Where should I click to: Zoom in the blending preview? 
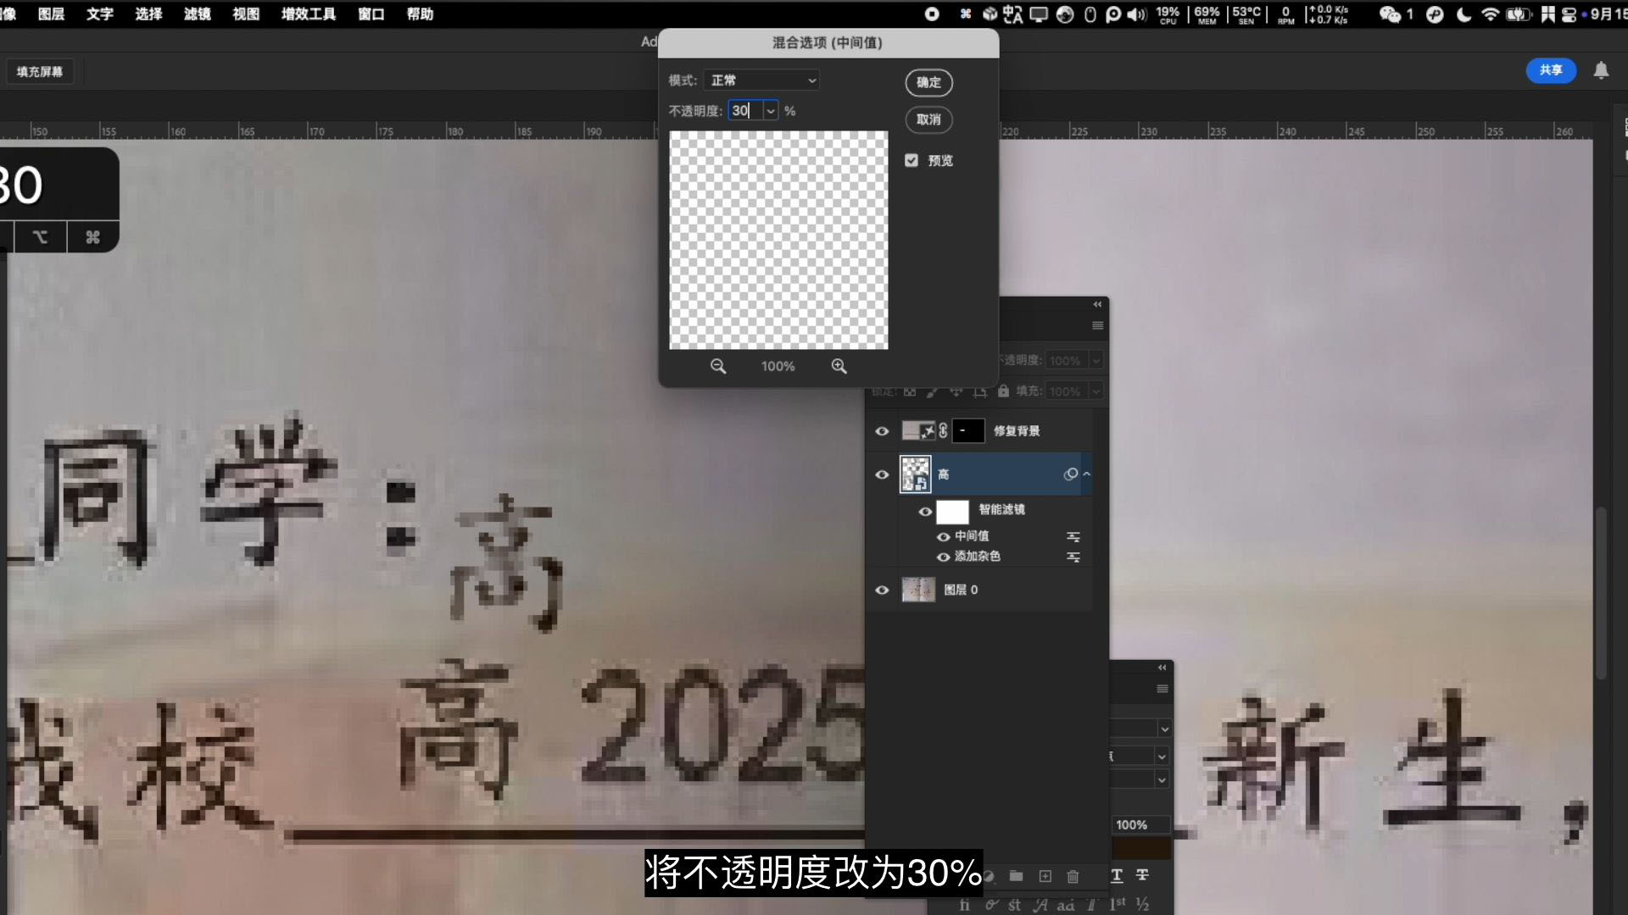tap(839, 366)
